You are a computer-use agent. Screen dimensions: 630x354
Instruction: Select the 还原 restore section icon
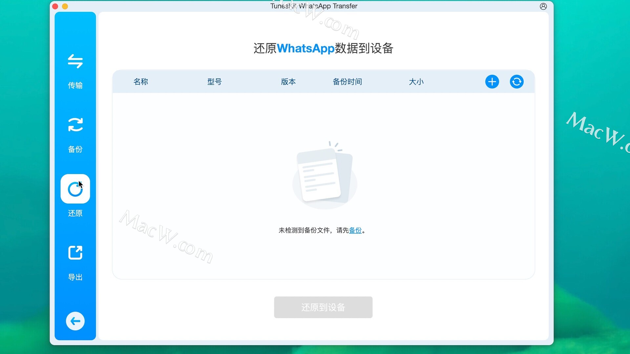[x=75, y=189]
